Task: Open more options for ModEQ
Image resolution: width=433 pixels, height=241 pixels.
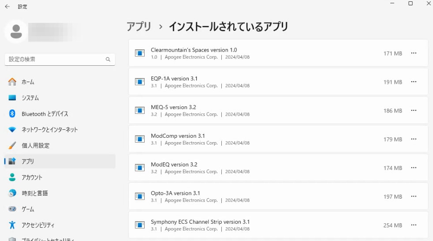Action: (x=414, y=168)
